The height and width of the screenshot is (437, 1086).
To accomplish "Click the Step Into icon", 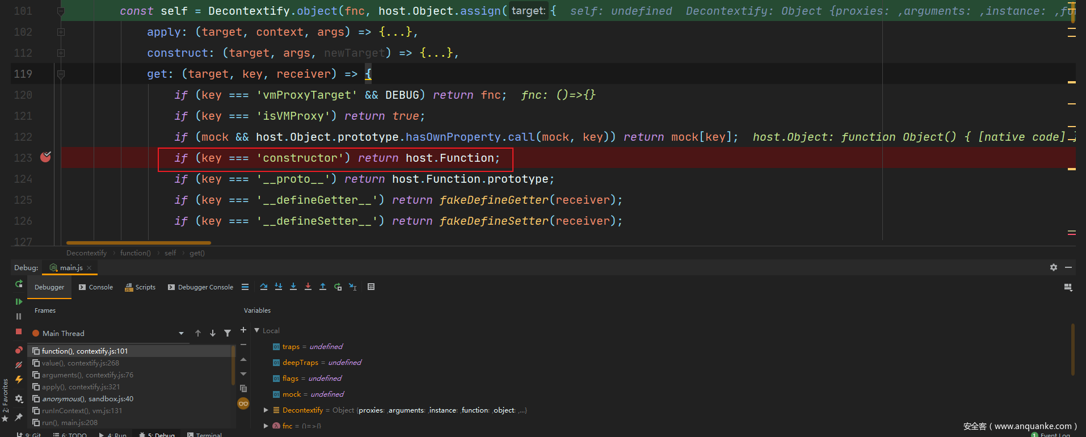I will pos(293,287).
